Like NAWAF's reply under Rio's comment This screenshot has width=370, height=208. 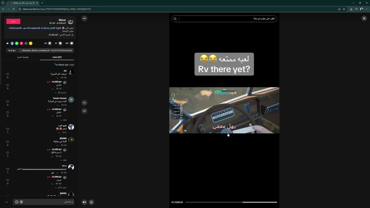click(8, 180)
